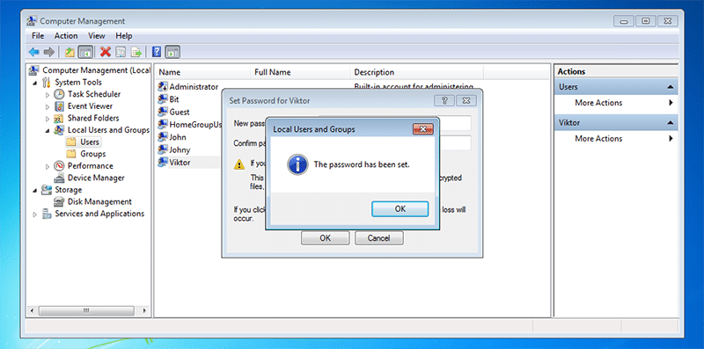Click the Performance icon in tree
Viewport: 704px width, 349px height.
[59, 166]
